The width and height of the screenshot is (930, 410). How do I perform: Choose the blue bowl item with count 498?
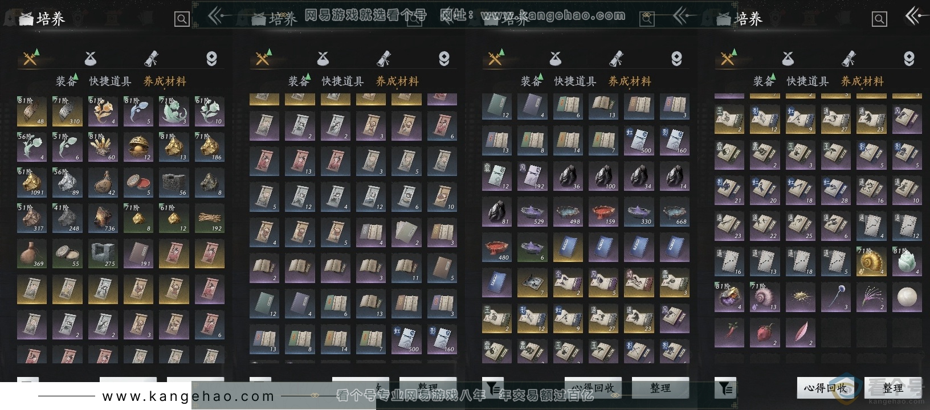[x=568, y=212]
